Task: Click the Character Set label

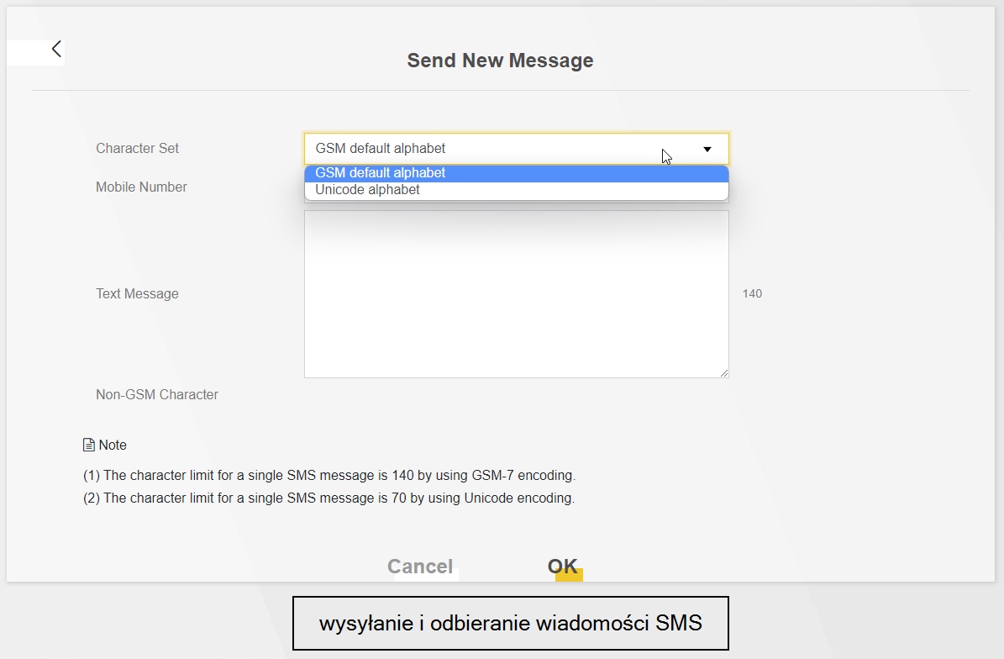Action: tap(137, 149)
